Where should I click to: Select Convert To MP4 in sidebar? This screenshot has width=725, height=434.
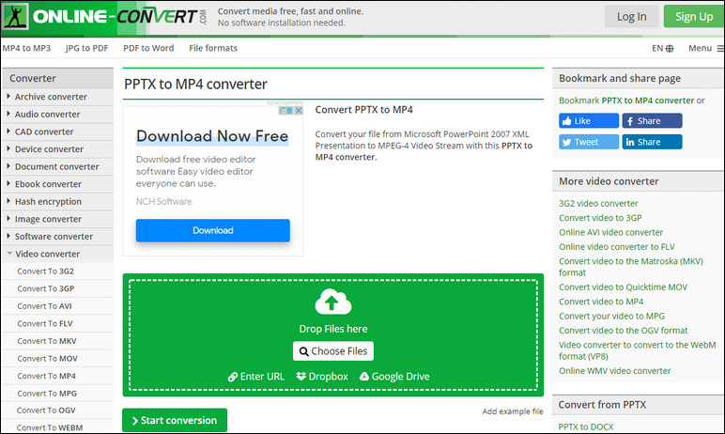46,376
